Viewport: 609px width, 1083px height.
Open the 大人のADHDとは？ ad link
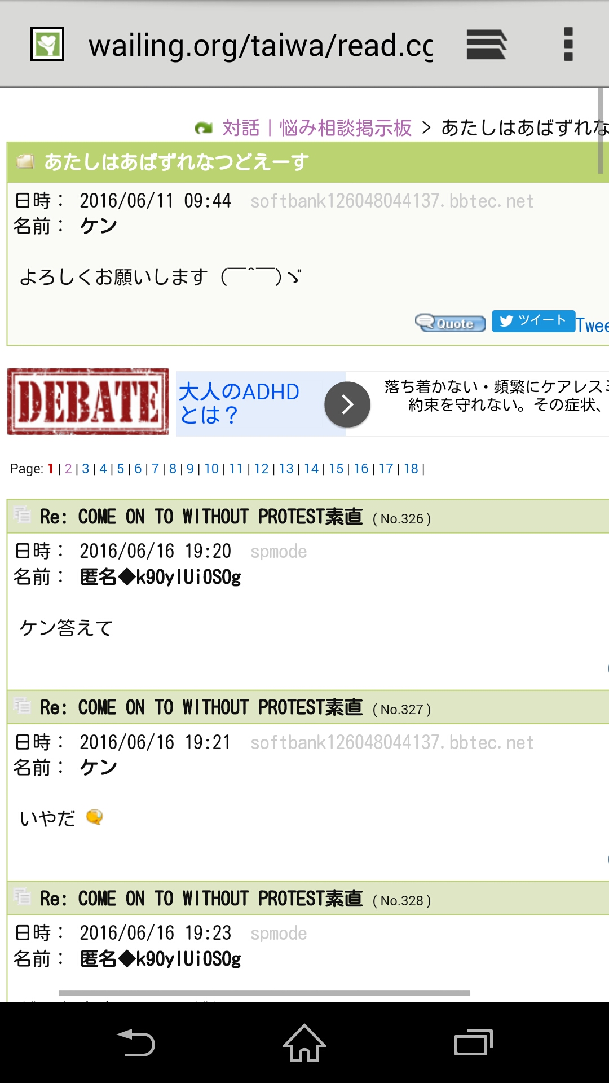239,403
